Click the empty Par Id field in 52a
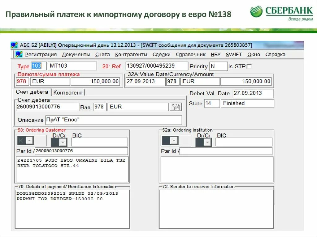 click(226, 151)
